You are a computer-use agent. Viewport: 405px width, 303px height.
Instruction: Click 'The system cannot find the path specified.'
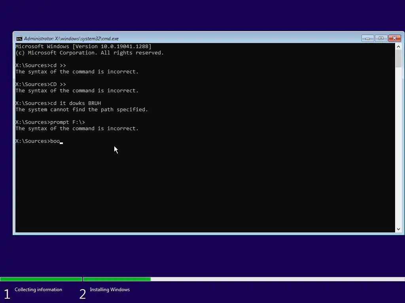pos(81,110)
